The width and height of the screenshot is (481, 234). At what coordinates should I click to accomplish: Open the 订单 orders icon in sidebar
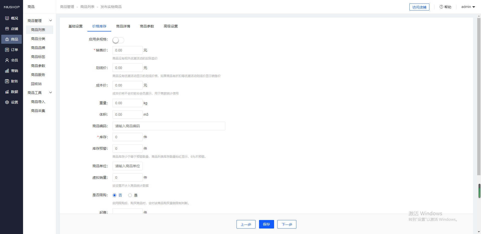(7, 50)
